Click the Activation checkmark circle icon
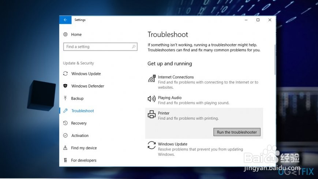318x179 pixels. (65, 135)
